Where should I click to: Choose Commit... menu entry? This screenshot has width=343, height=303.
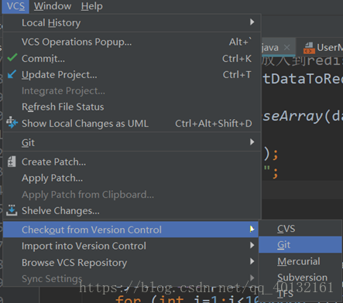132,59
